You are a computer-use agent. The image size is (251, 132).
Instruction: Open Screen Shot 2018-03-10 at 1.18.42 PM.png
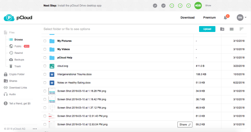(82, 99)
